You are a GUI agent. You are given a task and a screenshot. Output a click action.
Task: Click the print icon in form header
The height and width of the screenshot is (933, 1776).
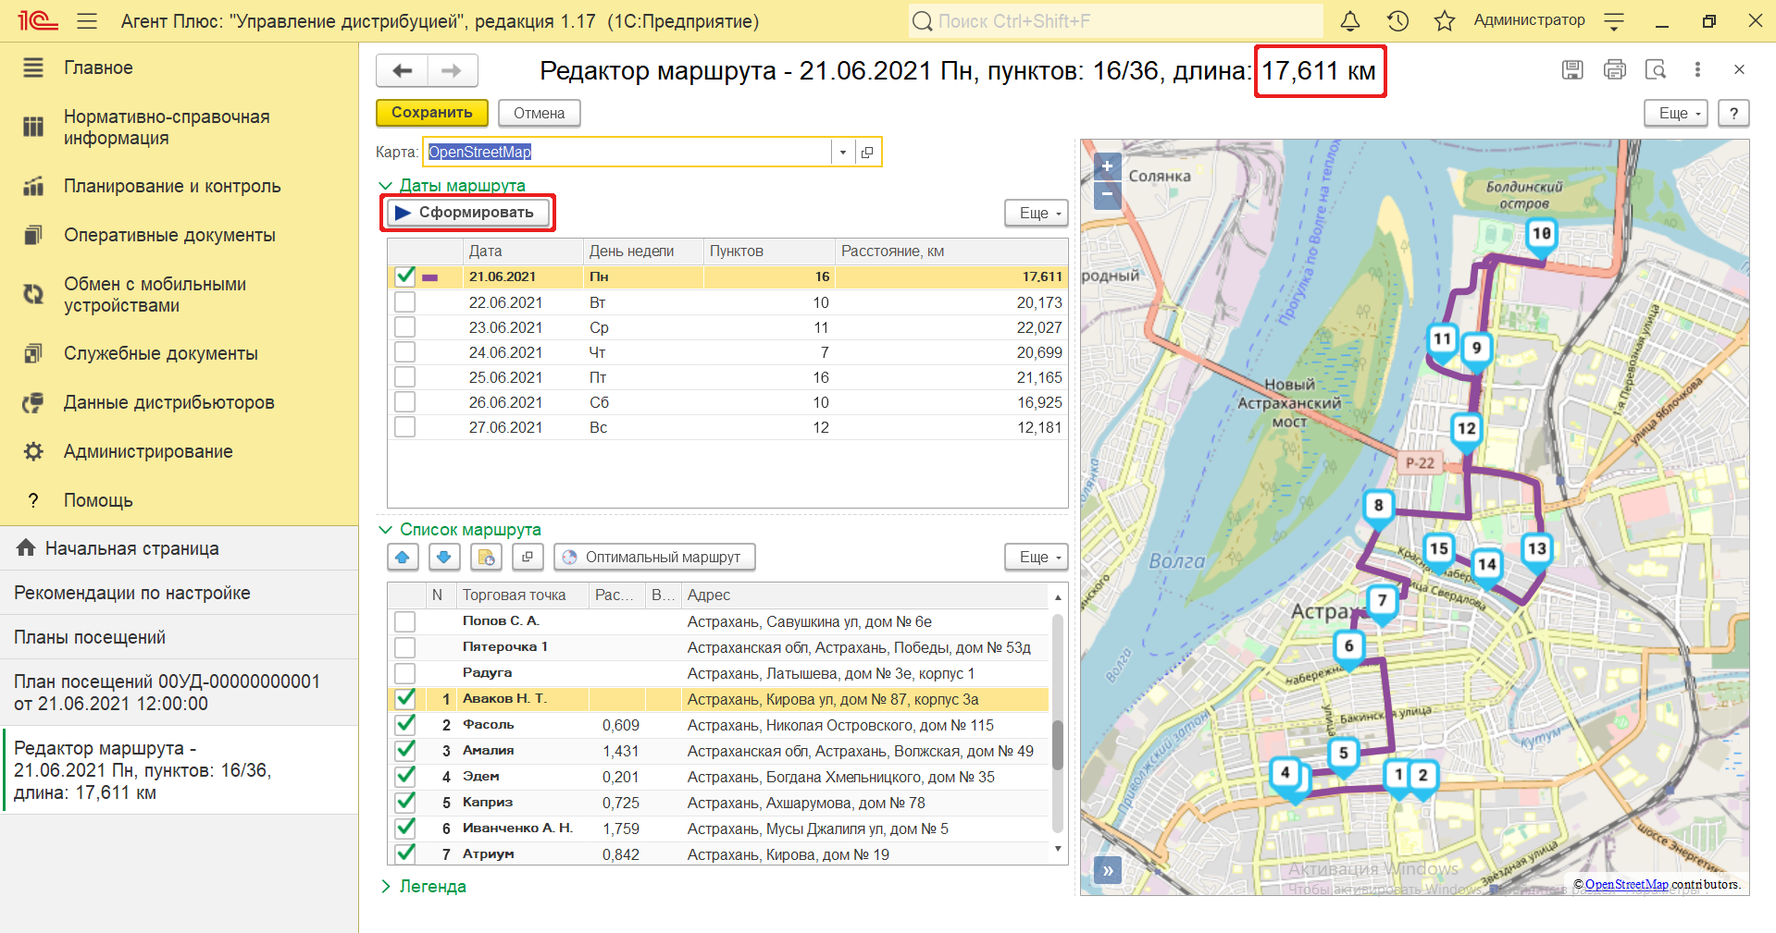point(1615,69)
